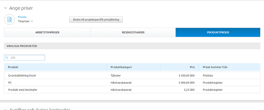Click the Prislista label link

pyautogui.click(x=22, y=17)
